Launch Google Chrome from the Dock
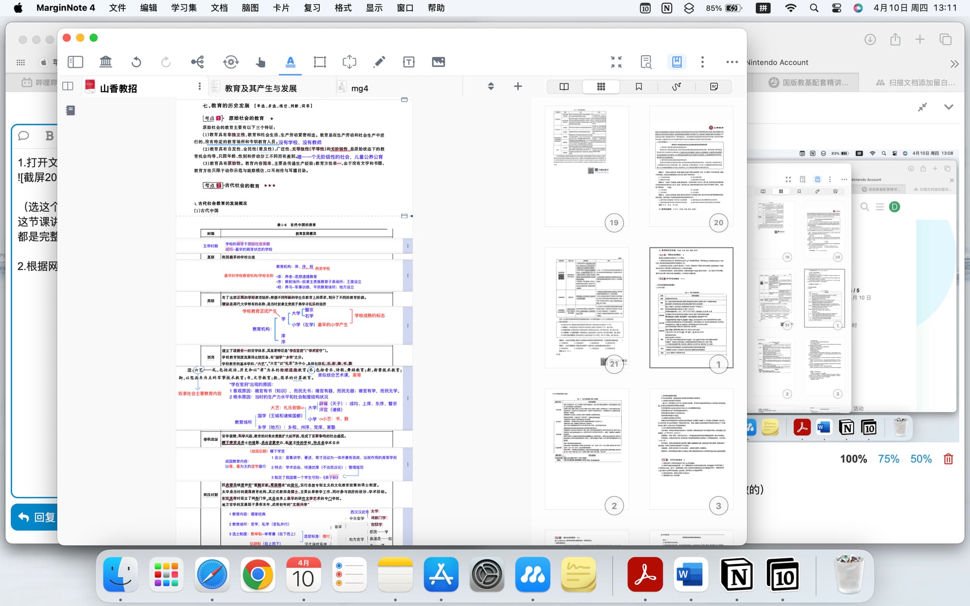This screenshot has height=606, width=970. pos(258,575)
